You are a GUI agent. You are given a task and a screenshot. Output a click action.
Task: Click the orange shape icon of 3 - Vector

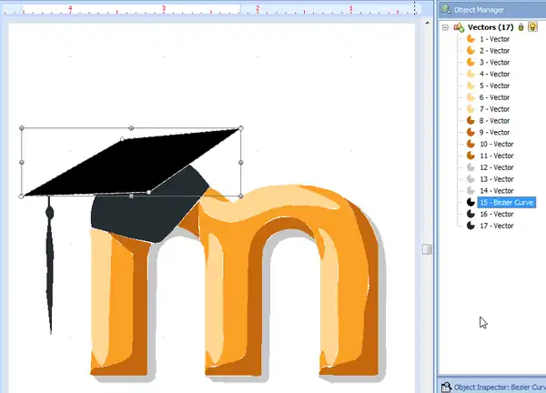click(x=470, y=63)
